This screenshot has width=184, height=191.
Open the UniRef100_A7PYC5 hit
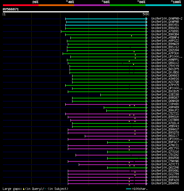(165, 85)
